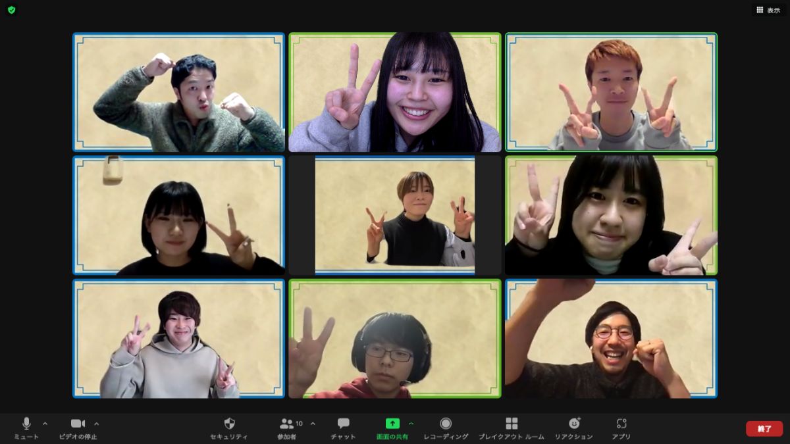Screen dimensions: 790x444
Task: Open the participants chevron menu
Action: 313,424
